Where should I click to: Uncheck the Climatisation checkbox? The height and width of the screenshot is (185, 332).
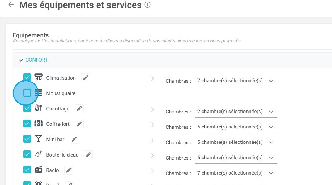click(x=27, y=77)
